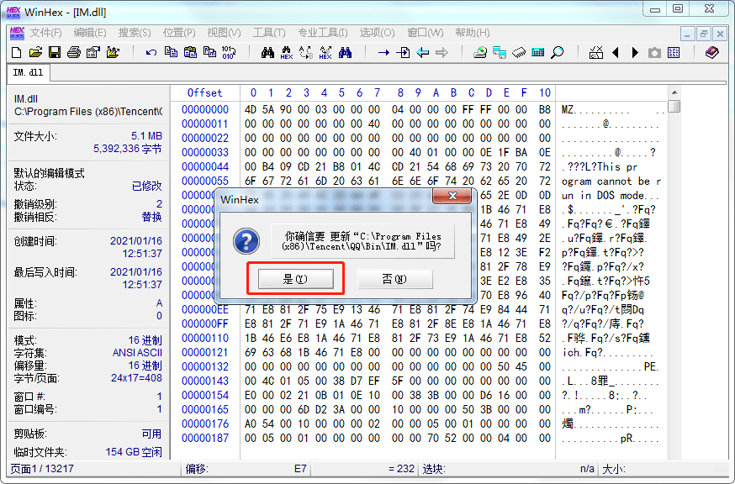This screenshot has height=484, width=735.
Task: Undo the last edit via toolbar arrow
Action: [151, 52]
